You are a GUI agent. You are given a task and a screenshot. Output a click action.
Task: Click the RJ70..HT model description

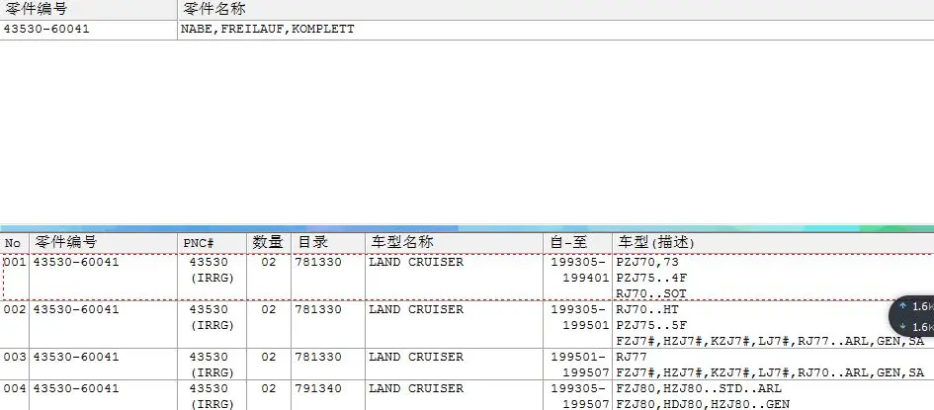pyautogui.click(x=647, y=309)
